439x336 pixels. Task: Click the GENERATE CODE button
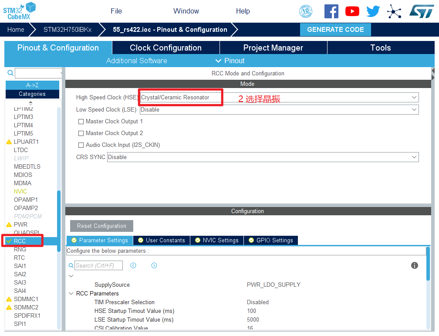click(x=335, y=30)
